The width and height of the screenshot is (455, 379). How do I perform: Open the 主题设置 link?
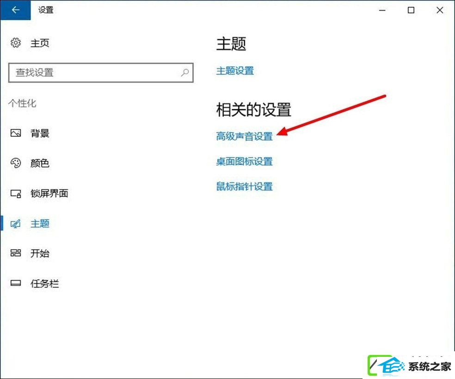[x=235, y=71]
